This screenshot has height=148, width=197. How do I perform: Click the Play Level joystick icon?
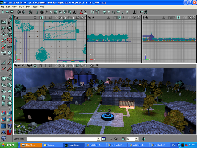[x=134, y=12]
